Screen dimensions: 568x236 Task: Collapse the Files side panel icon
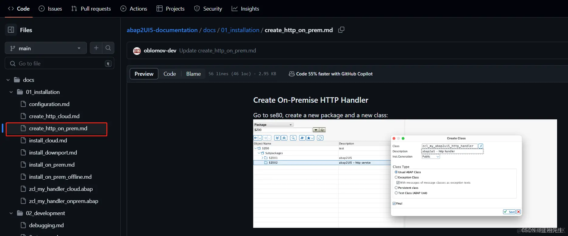coord(11,30)
